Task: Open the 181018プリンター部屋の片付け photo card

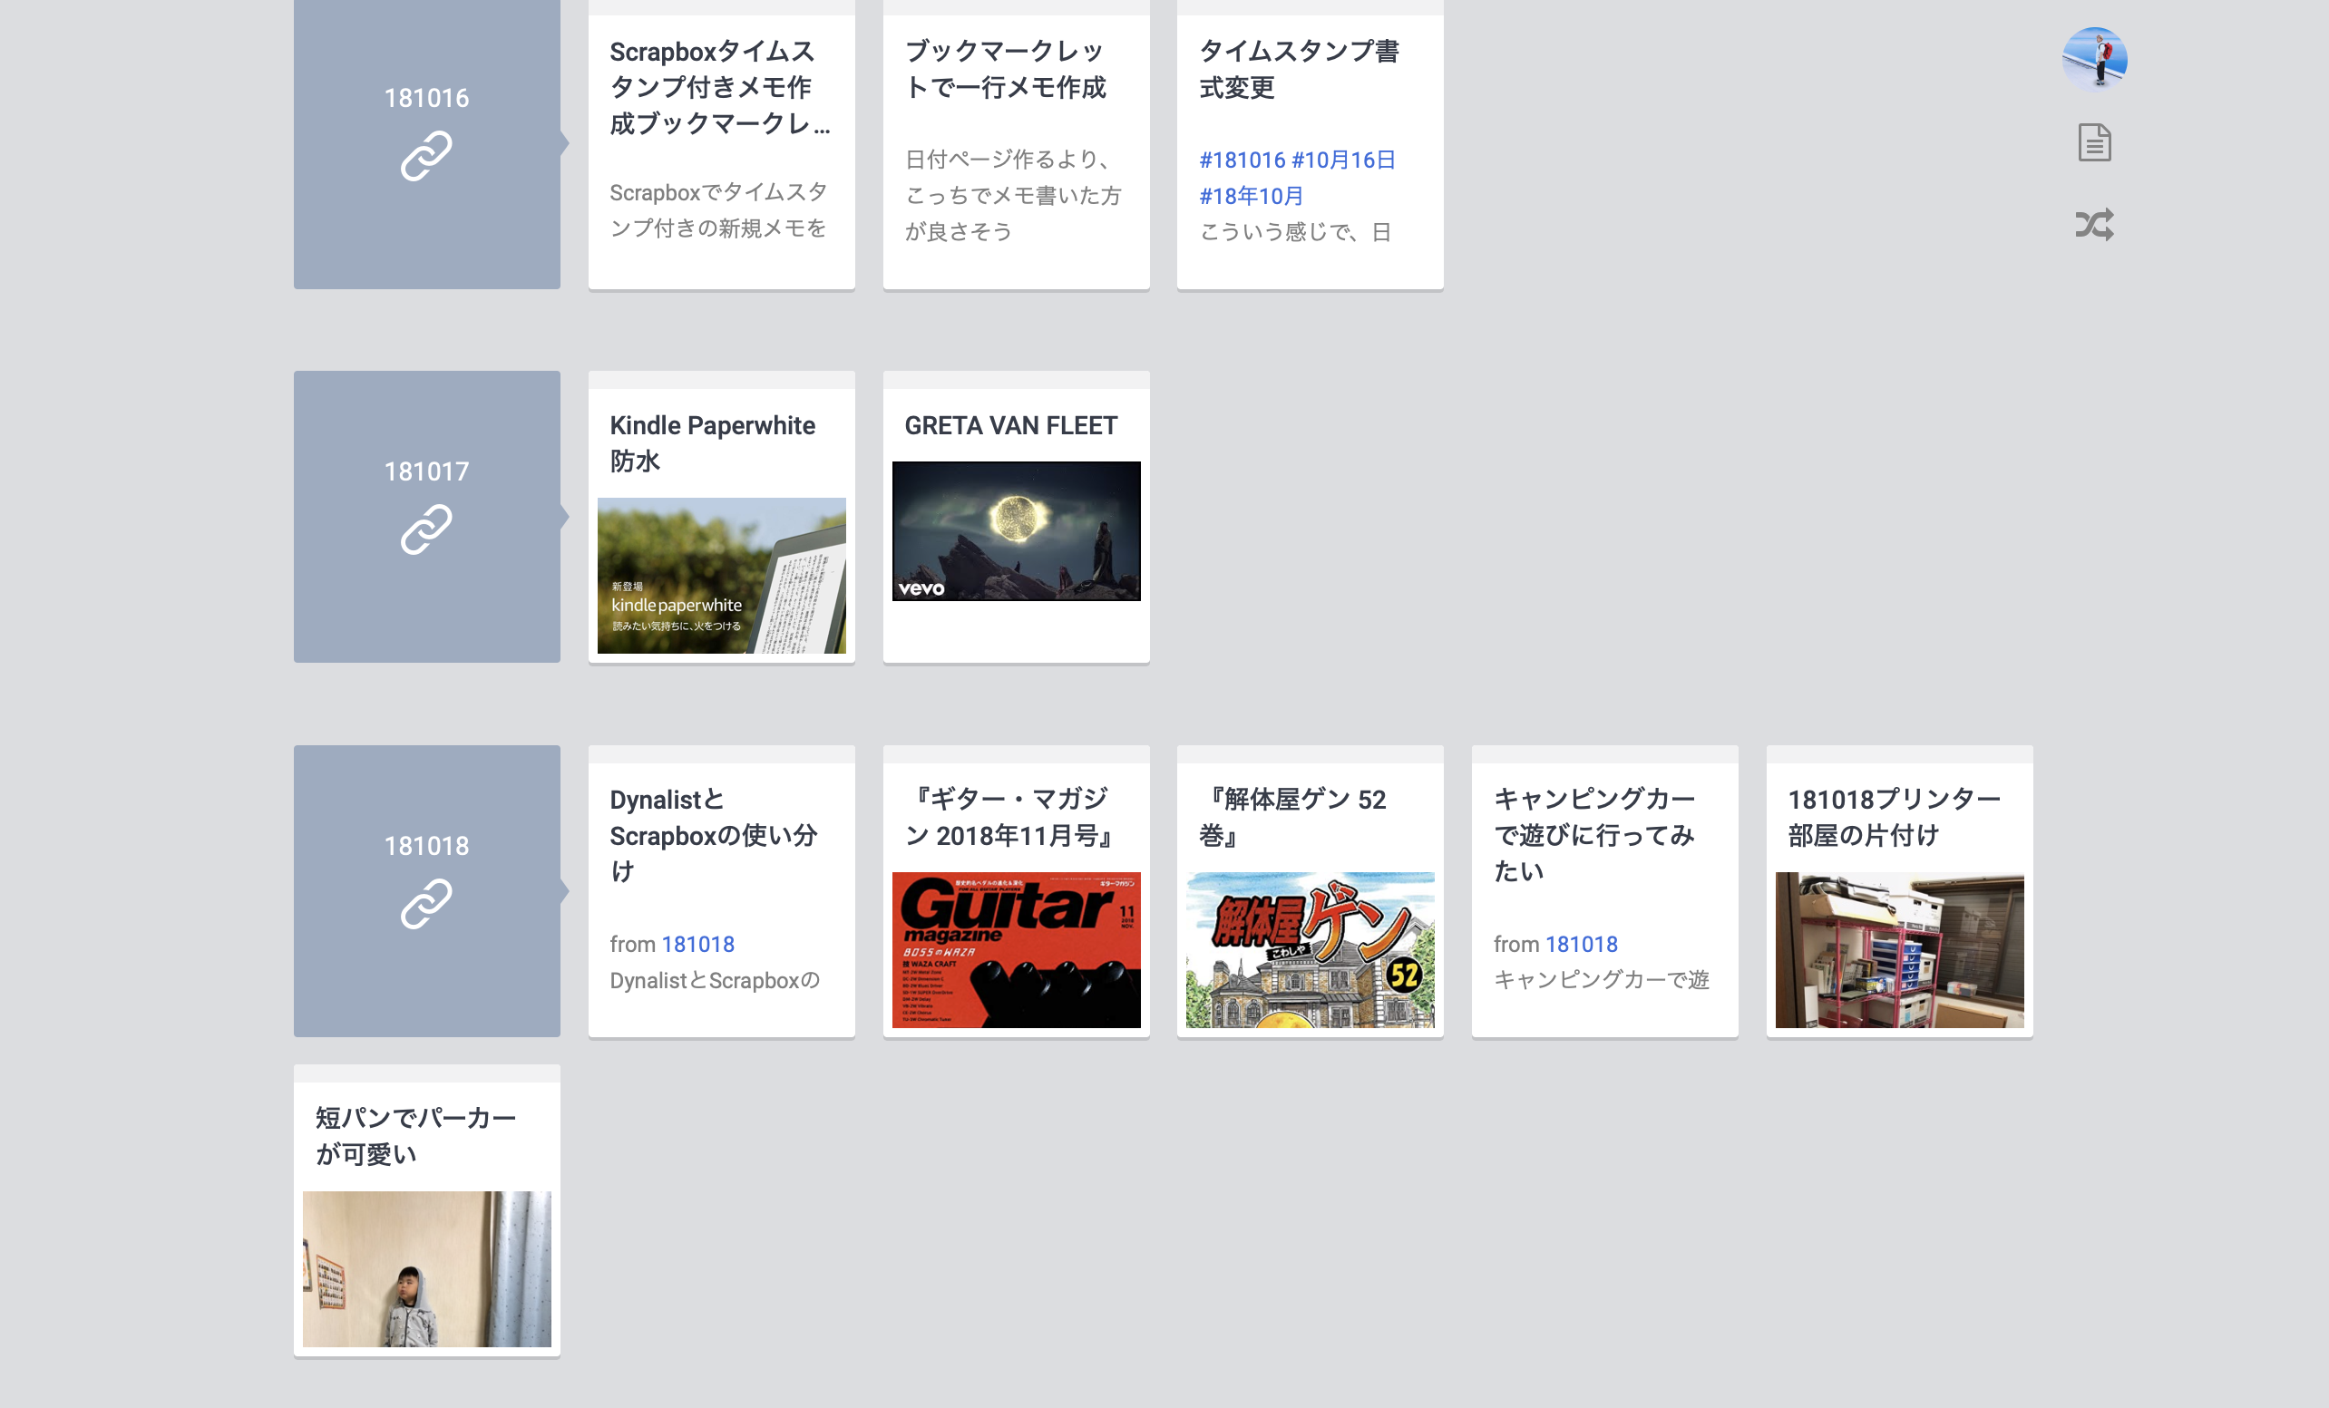Action: [1899, 949]
